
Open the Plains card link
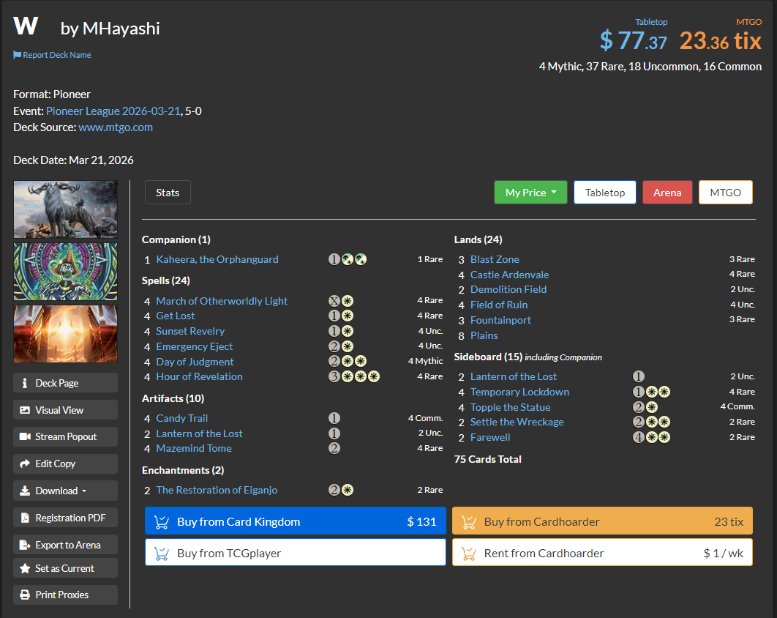[484, 336]
